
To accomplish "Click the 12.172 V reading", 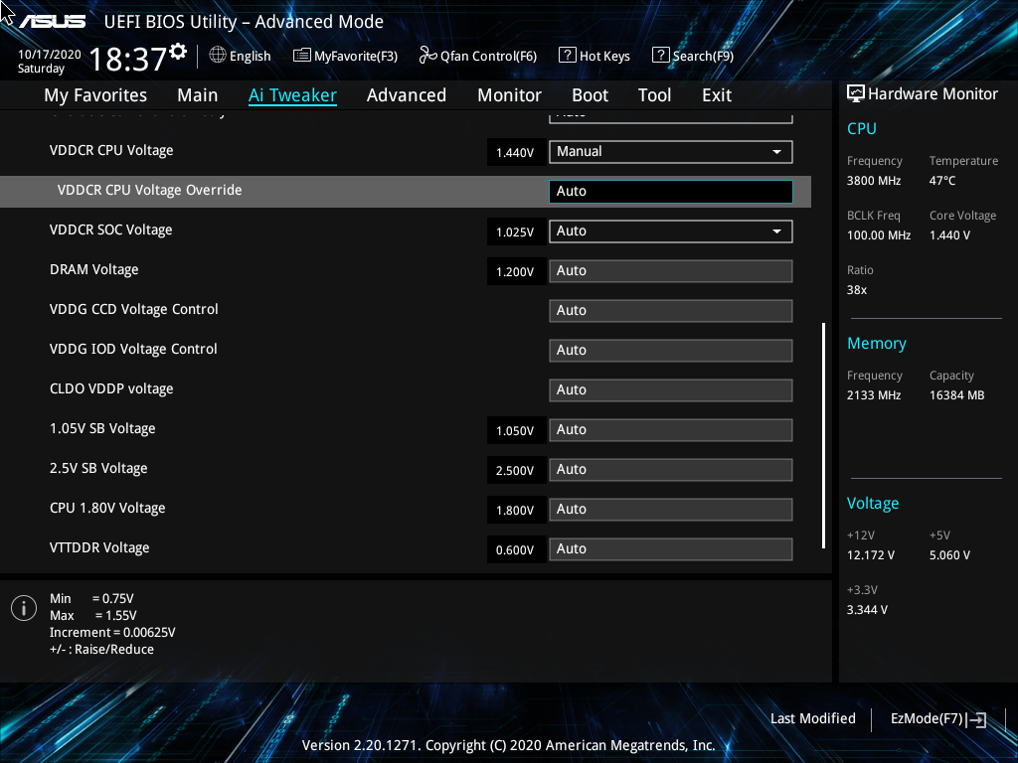I will 871,555.
